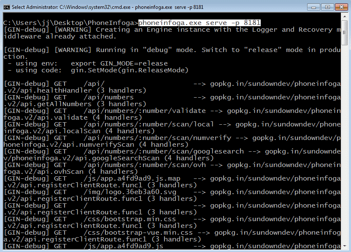Click the scrollbar down arrow
Image resolution: width=351 pixels, height=252 pixels.
[344, 246]
